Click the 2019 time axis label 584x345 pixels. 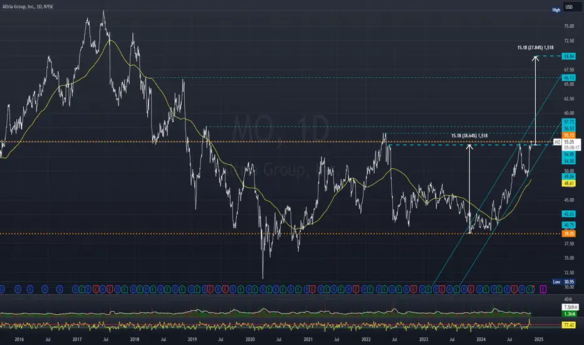192,339
